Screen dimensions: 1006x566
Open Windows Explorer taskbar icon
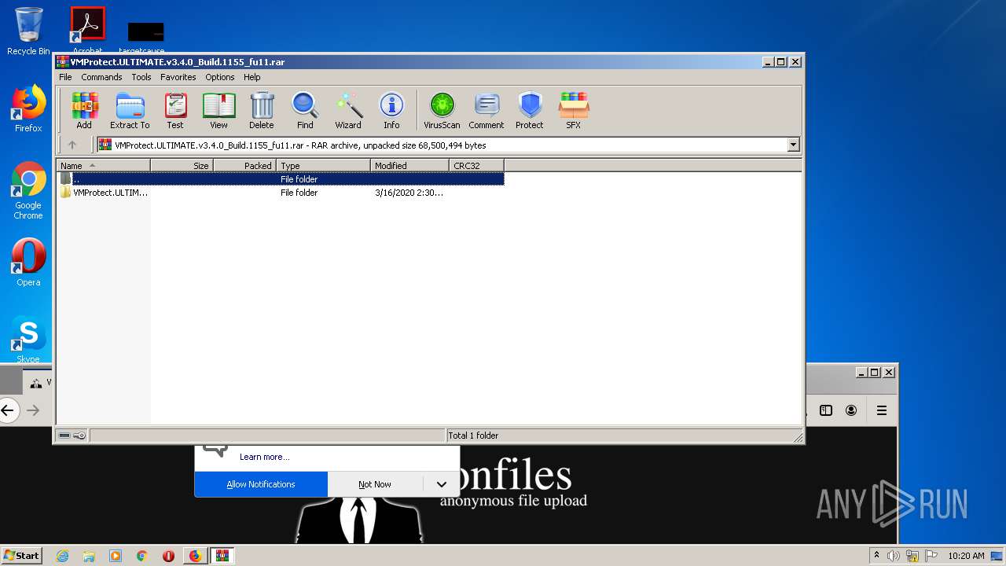(x=89, y=556)
